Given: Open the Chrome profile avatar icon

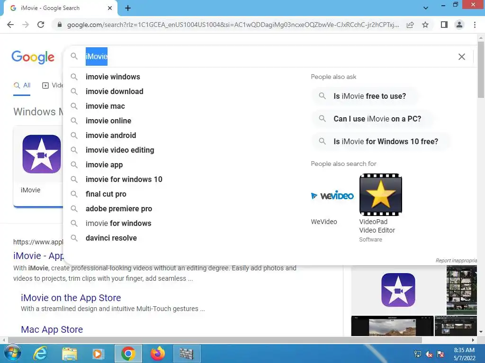Looking at the screenshot, I should (459, 25).
